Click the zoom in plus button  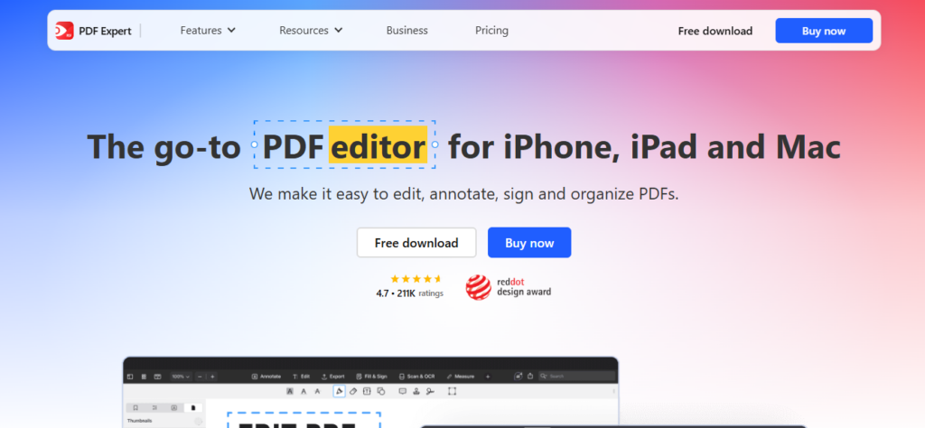tap(212, 377)
